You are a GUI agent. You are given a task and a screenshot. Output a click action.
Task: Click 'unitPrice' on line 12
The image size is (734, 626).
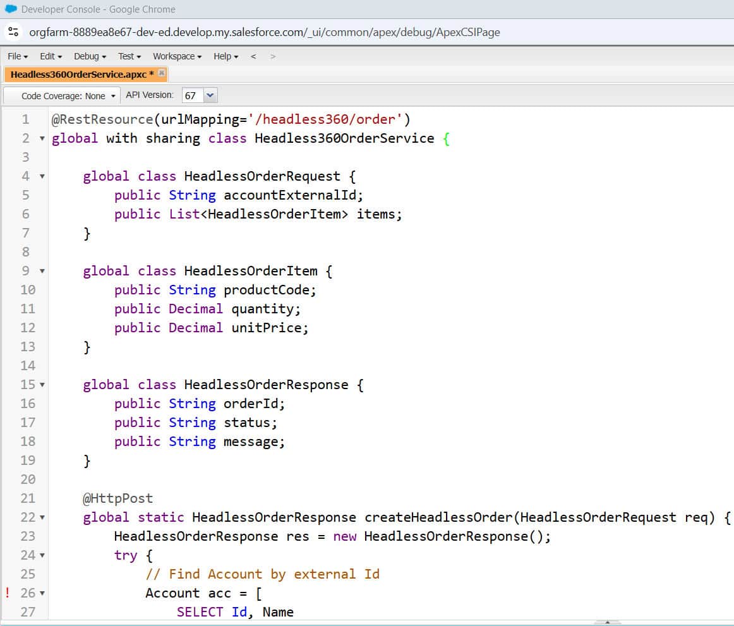267,328
